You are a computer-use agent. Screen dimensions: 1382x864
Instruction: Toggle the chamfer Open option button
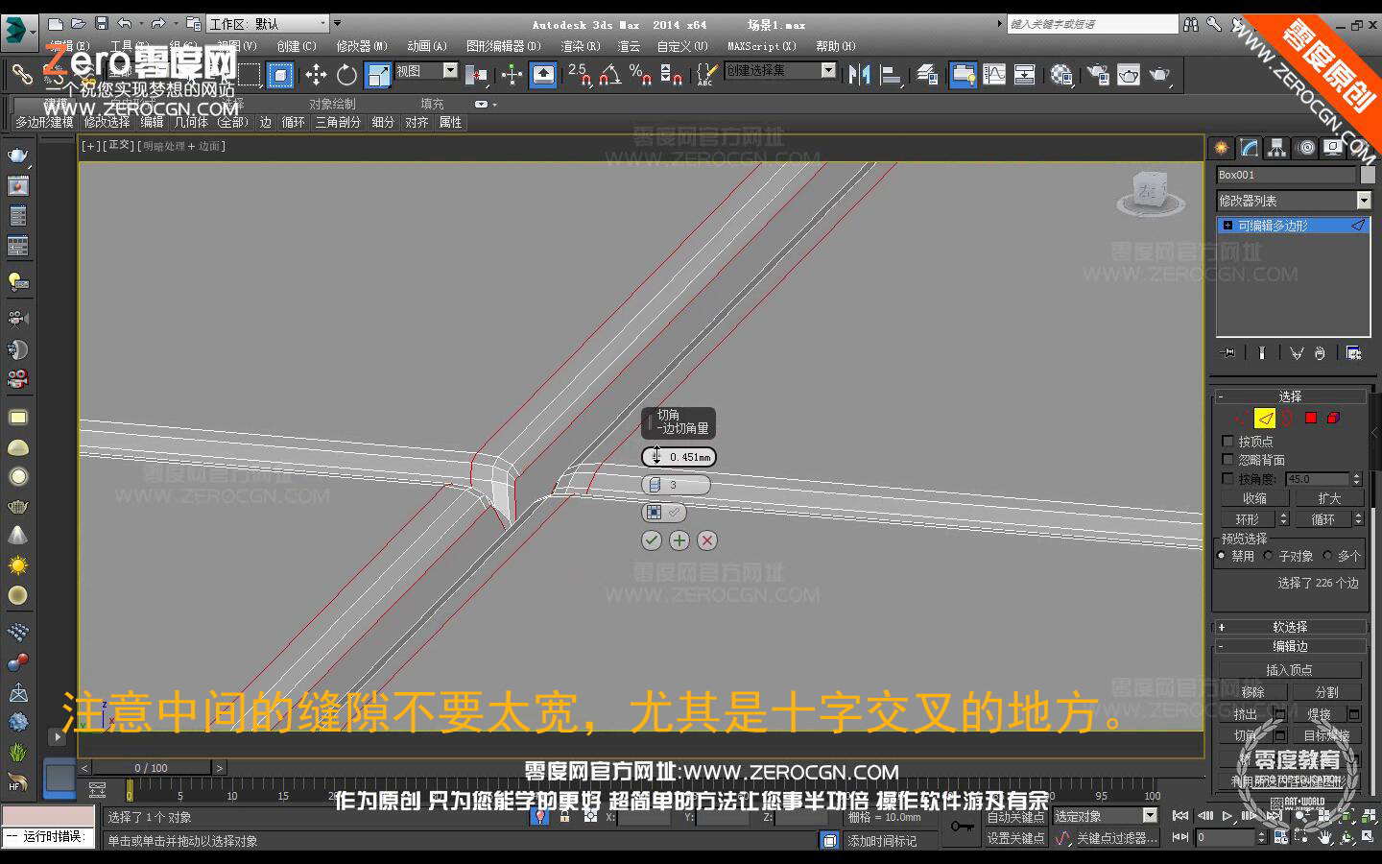[664, 513]
